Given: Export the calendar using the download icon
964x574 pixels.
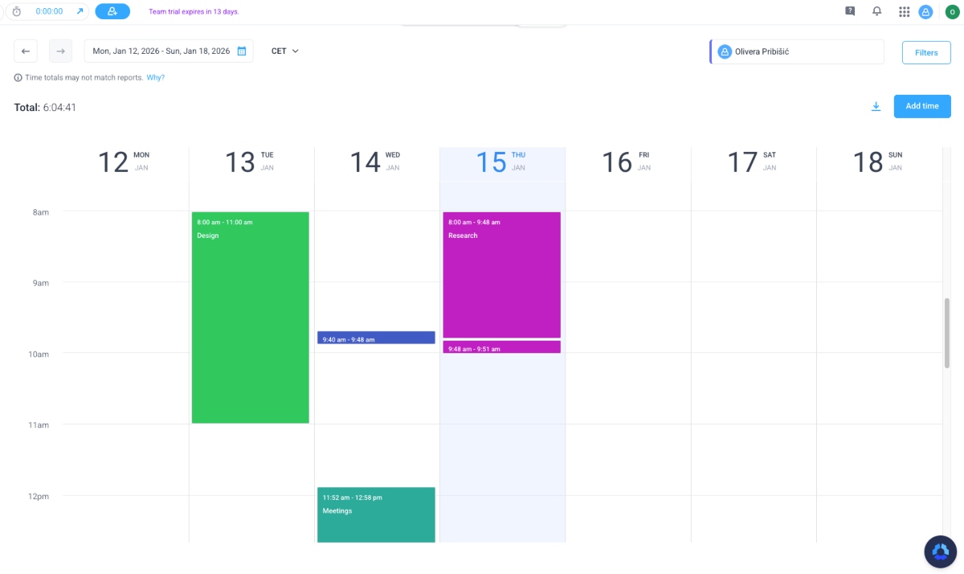Looking at the screenshot, I should (x=876, y=105).
